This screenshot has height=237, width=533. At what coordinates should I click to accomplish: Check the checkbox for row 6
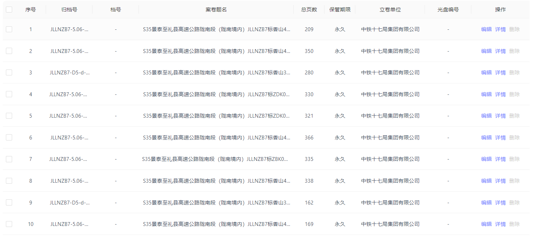(9, 137)
